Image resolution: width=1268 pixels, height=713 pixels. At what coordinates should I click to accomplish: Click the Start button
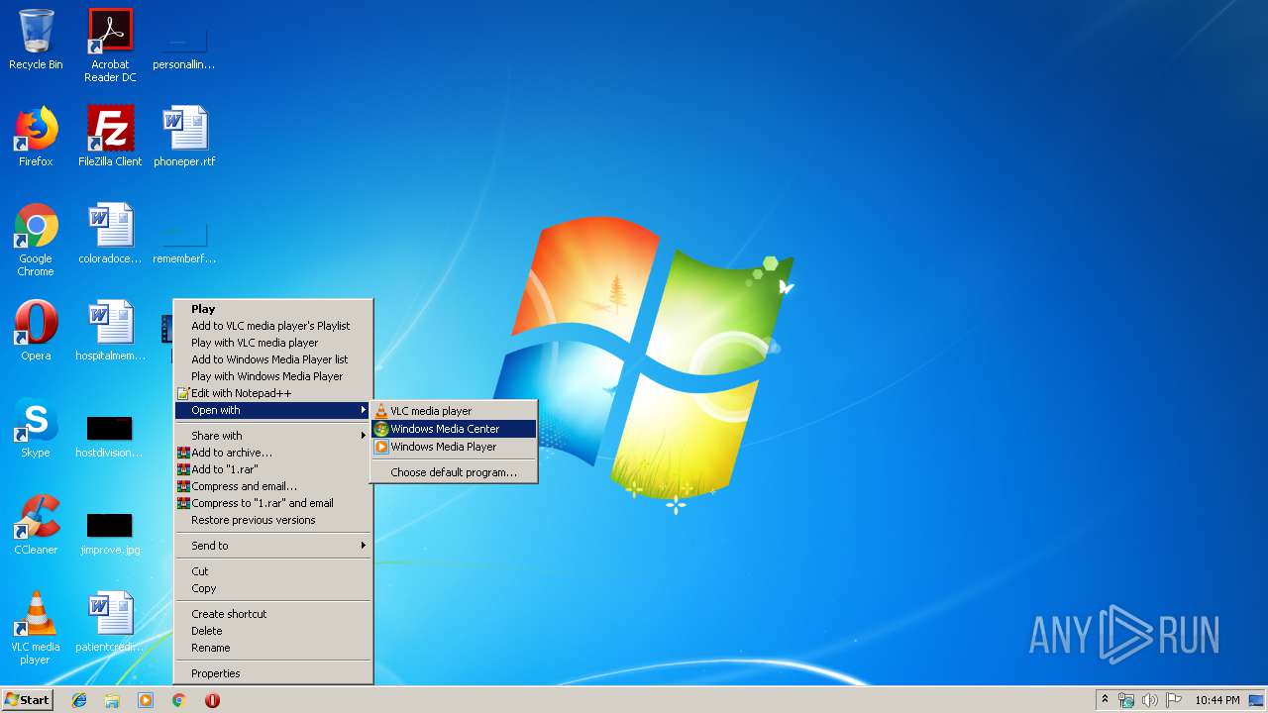[x=28, y=700]
